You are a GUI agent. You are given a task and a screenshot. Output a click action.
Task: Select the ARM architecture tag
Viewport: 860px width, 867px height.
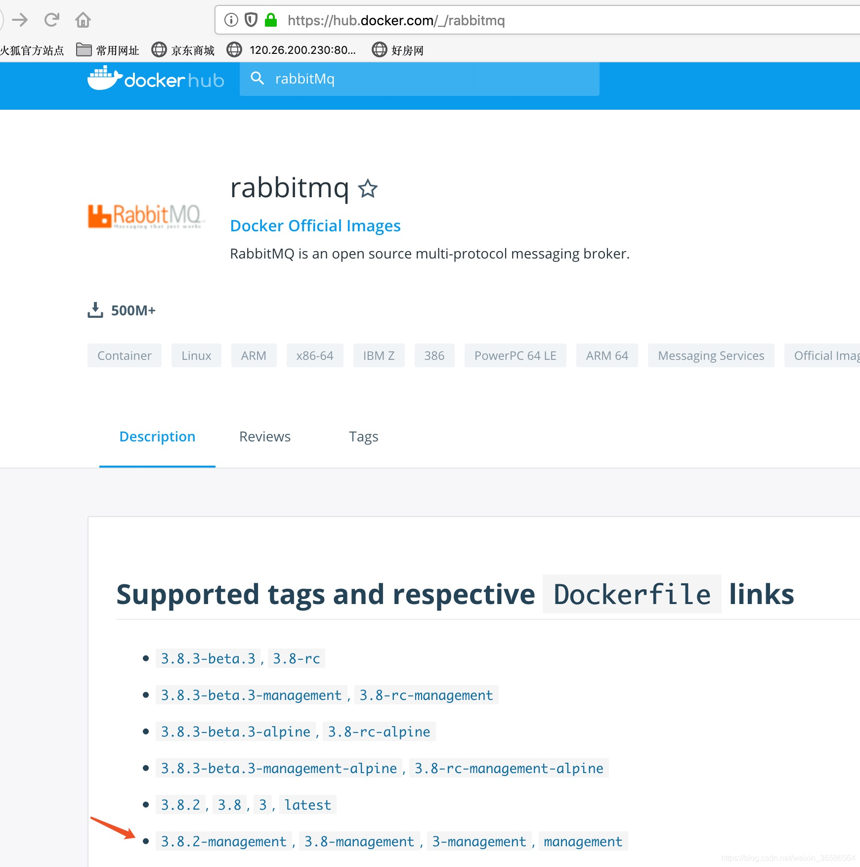coord(254,355)
